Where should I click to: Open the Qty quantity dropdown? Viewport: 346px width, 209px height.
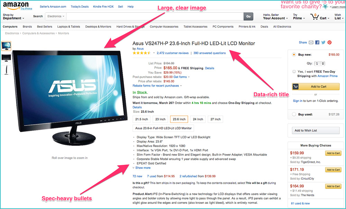point(320,63)
